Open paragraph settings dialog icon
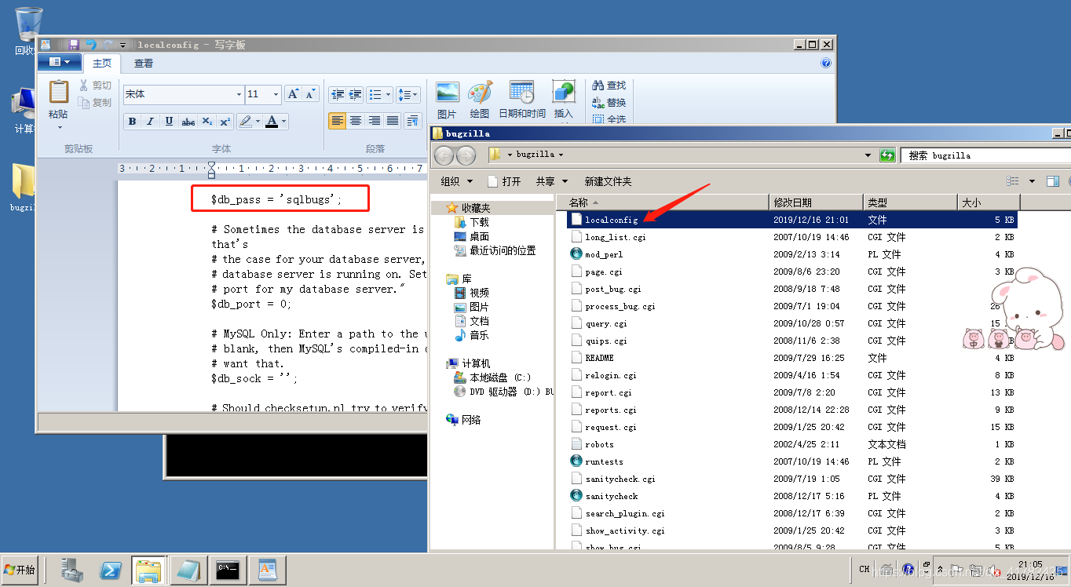 coord(413,121)
